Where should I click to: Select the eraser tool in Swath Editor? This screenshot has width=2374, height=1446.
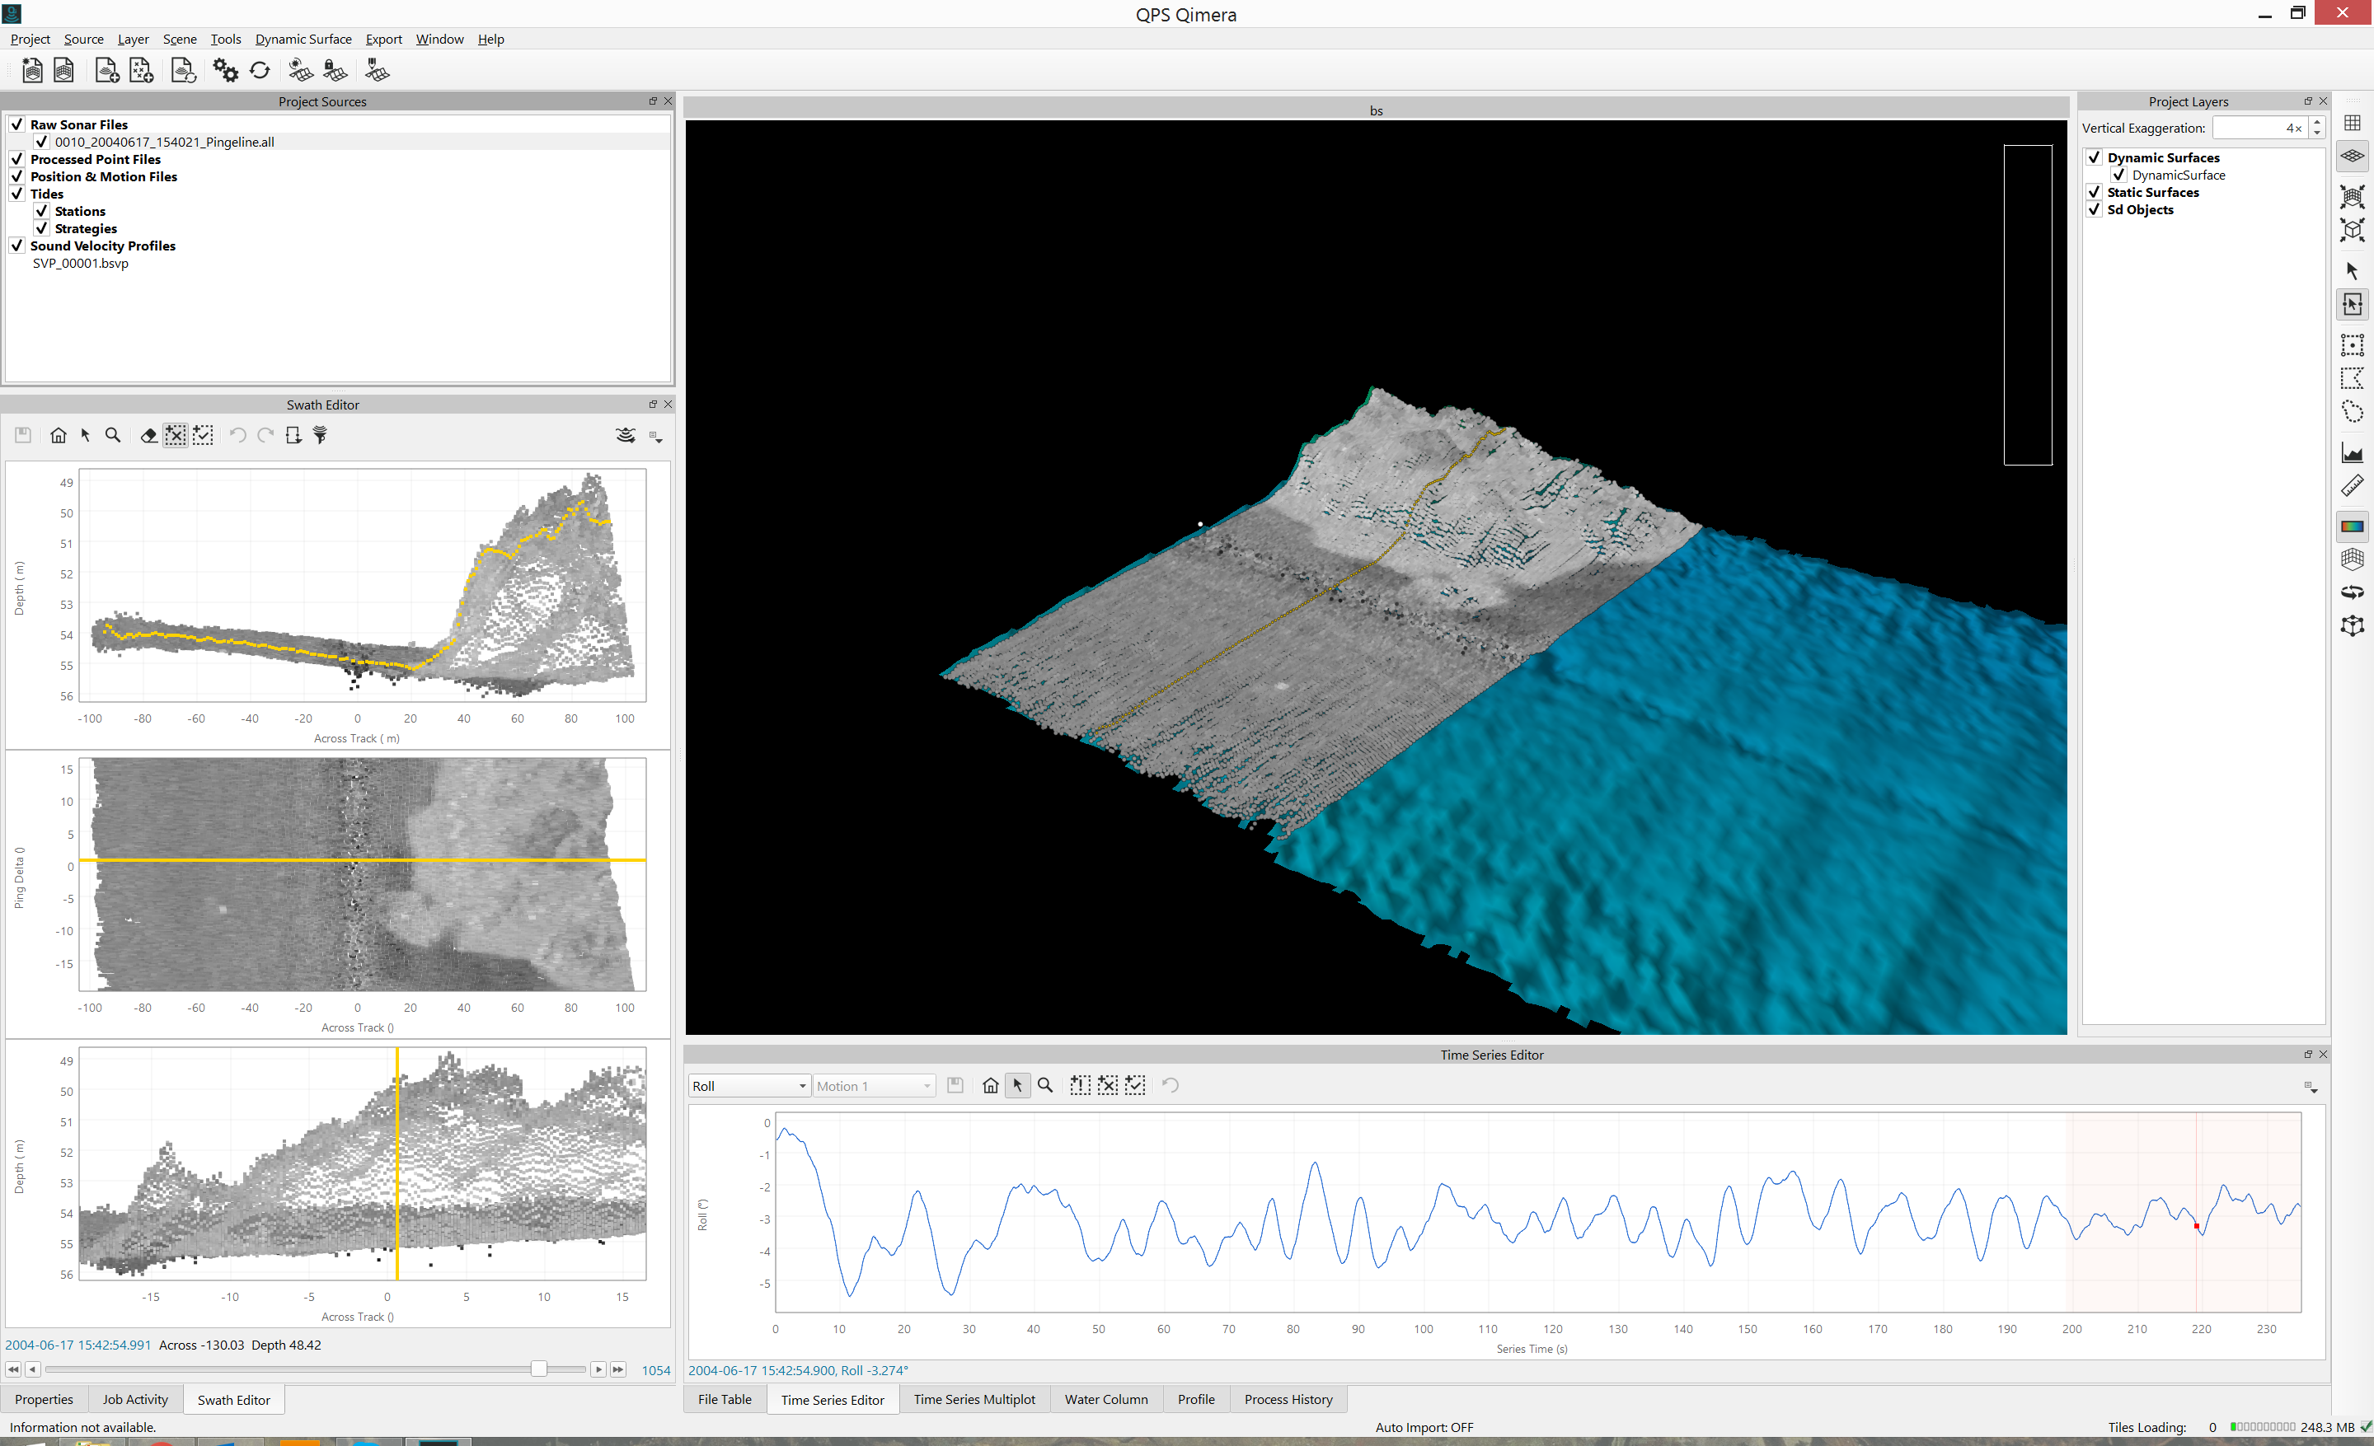pos(148,435)
